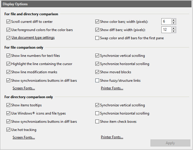The image size is (193, 150).
Task: Decrease diff bars width with down arrow
Action: click(x=173, y=31)
